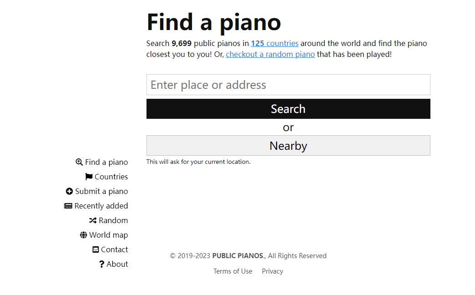Click the flag icon for Countries

point(88,176)
